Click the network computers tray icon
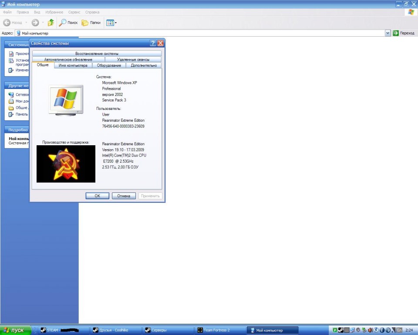 (x=352, y=330)
